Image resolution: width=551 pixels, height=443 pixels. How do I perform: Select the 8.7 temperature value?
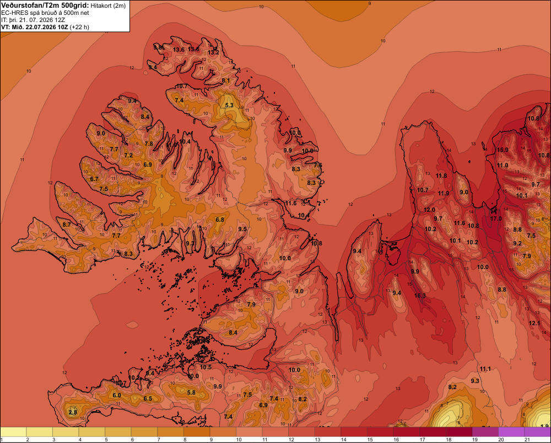[x=67, y=225]
